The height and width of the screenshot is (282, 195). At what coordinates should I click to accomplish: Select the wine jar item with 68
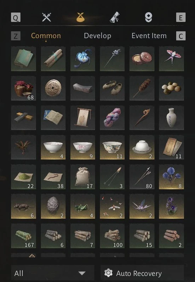(23, 88)
